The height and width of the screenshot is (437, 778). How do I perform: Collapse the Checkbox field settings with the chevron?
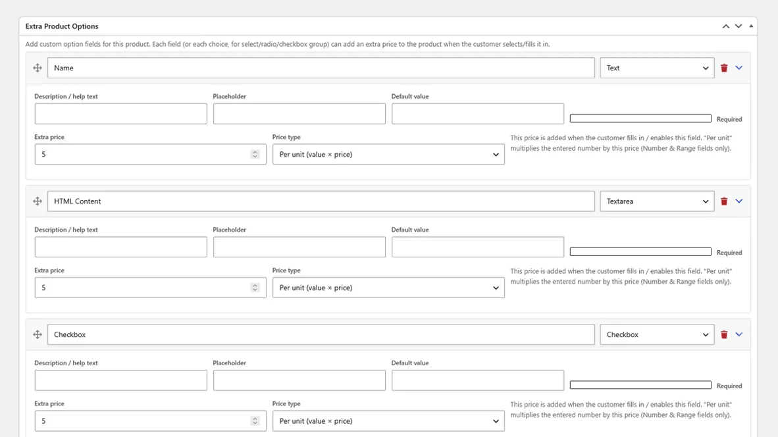tap(739, 335)
